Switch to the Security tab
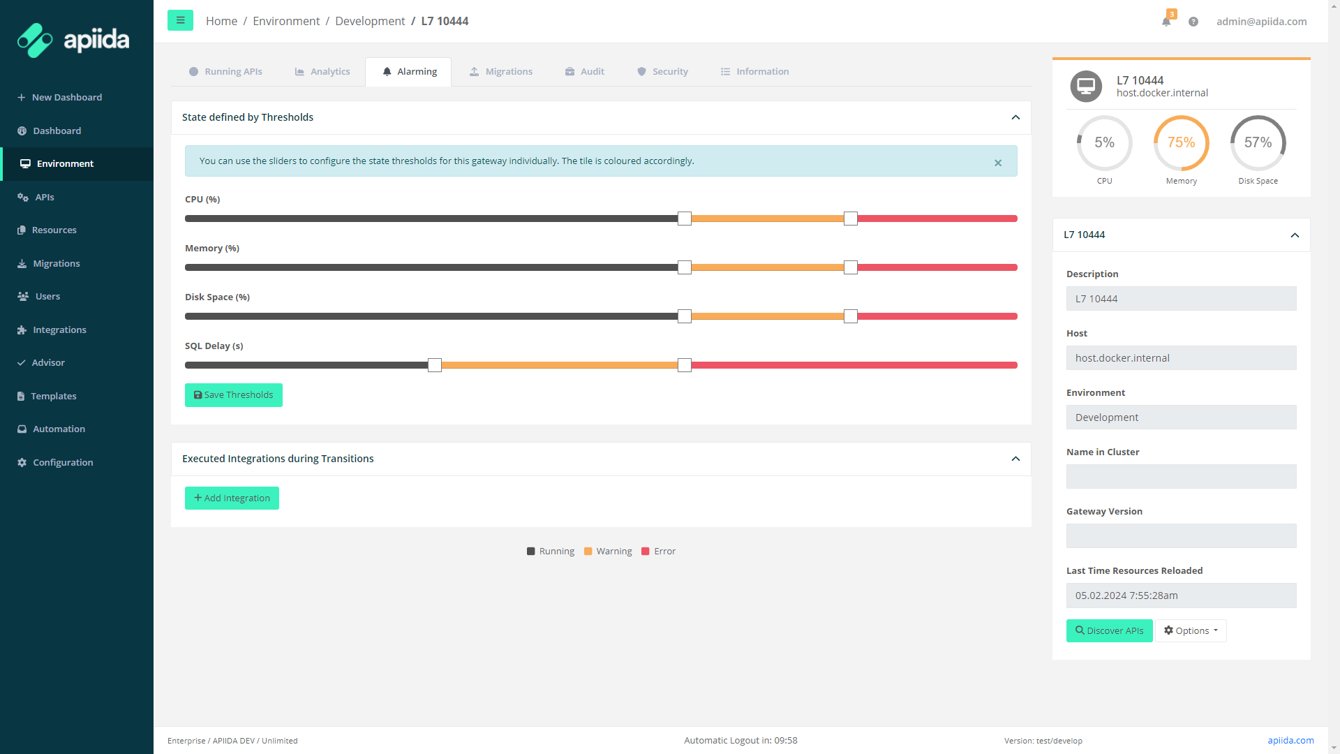This screenshot has width=1340, height=754. 662,71
